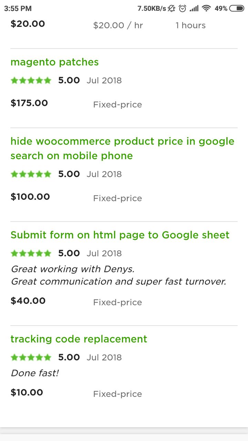
Task: Tap the $100.00 Fixed-price label
Action: click(117, 198)
